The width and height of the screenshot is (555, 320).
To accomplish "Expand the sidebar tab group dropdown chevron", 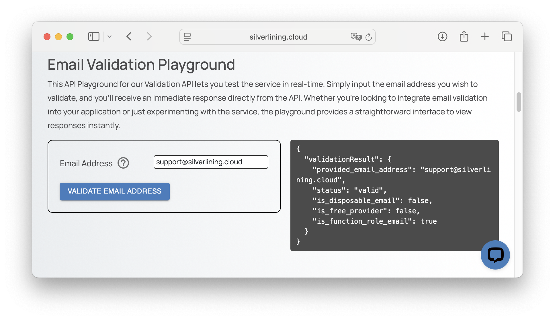I will point(110,37).
